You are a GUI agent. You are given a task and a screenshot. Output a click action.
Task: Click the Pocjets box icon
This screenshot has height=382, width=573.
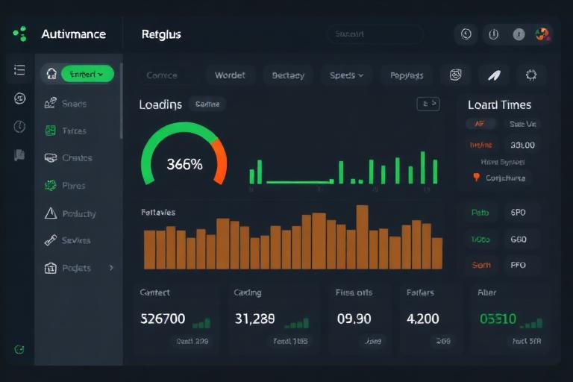tap(51, 268)
